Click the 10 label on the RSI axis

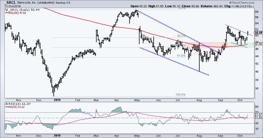[x=257, y=129]
